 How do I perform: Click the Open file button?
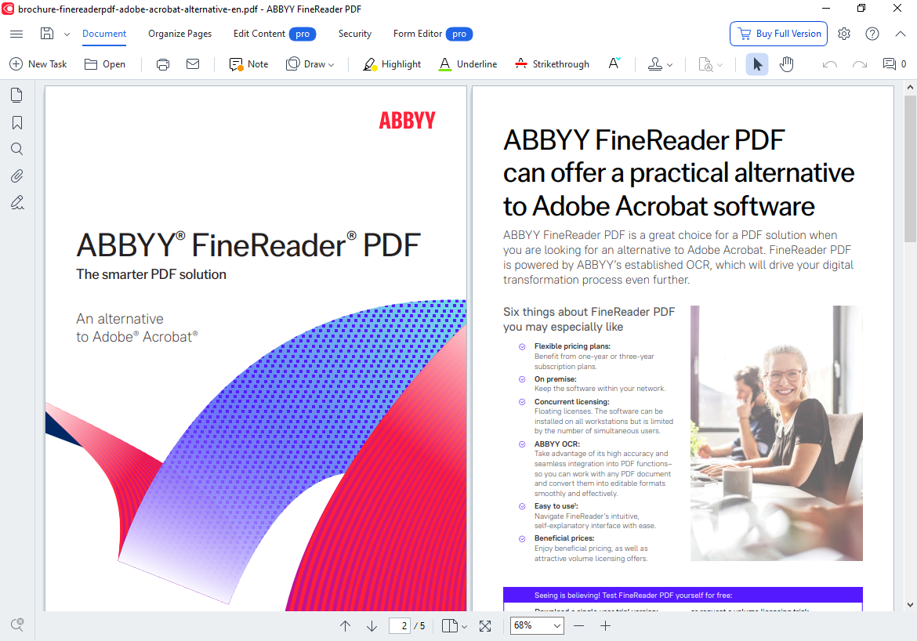[x=105, y=64]
